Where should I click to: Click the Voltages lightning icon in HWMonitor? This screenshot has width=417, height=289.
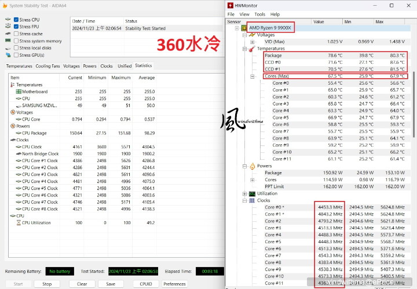(252, 35)
